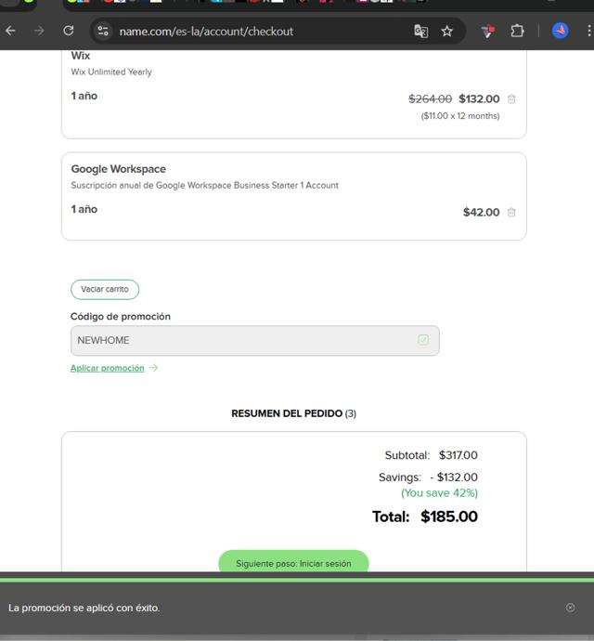Click the Google Workspace Business Starter description

(x=205, y=186)
